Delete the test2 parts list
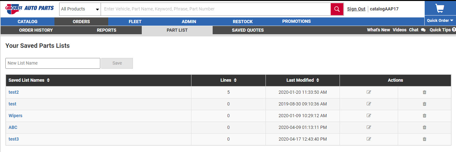The image size is (456, 152). pos(424,92)
